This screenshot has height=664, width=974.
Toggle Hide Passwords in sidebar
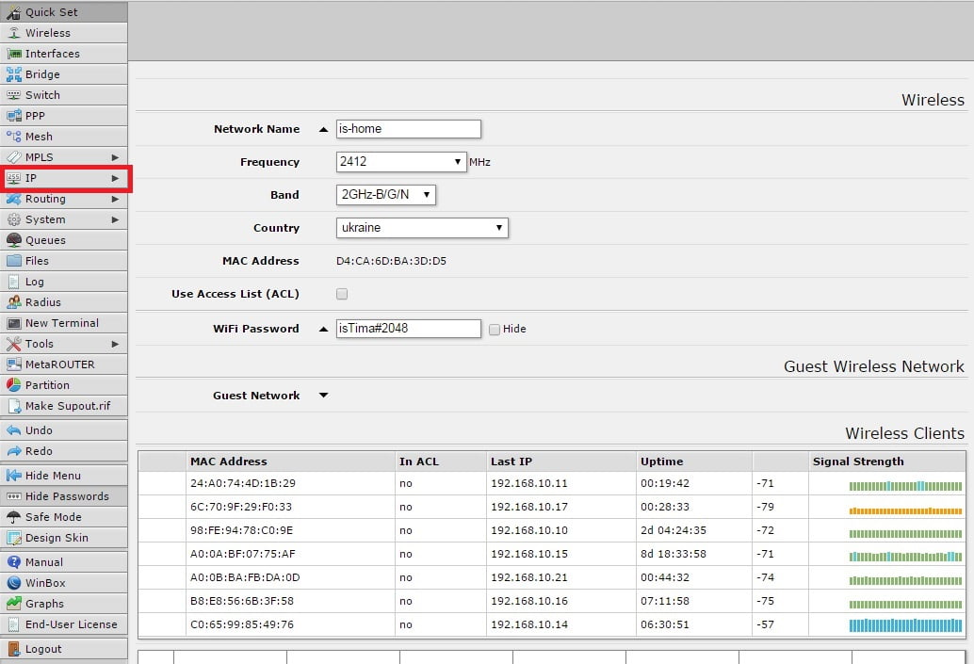click(64, 496)
